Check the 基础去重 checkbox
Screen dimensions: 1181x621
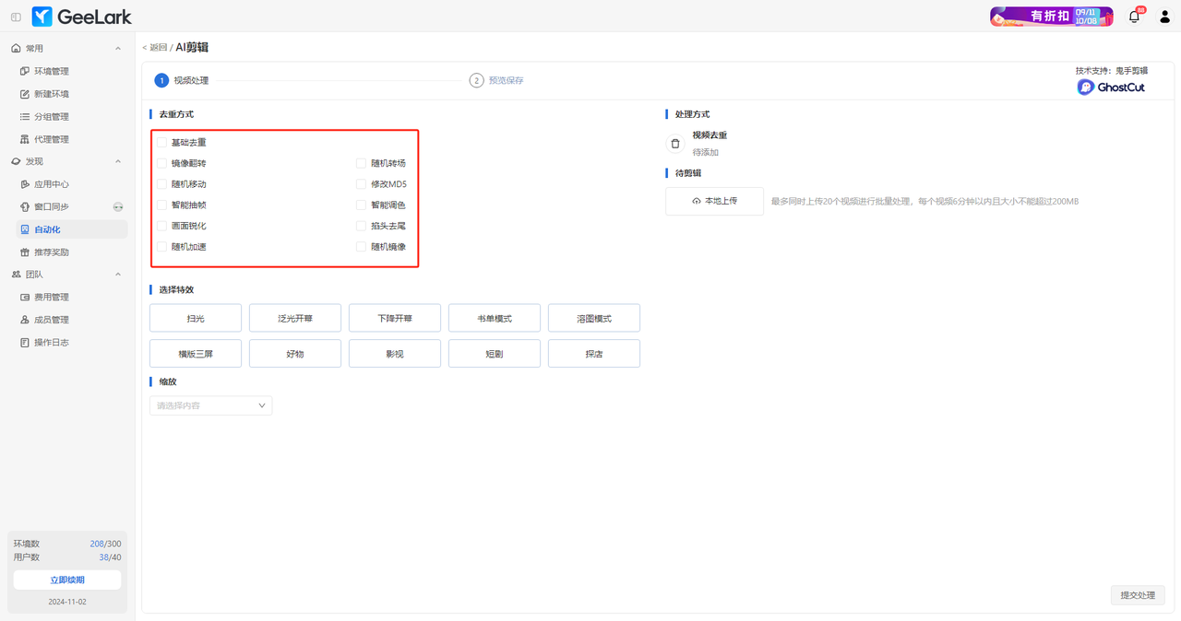click(x=162, y=143)
